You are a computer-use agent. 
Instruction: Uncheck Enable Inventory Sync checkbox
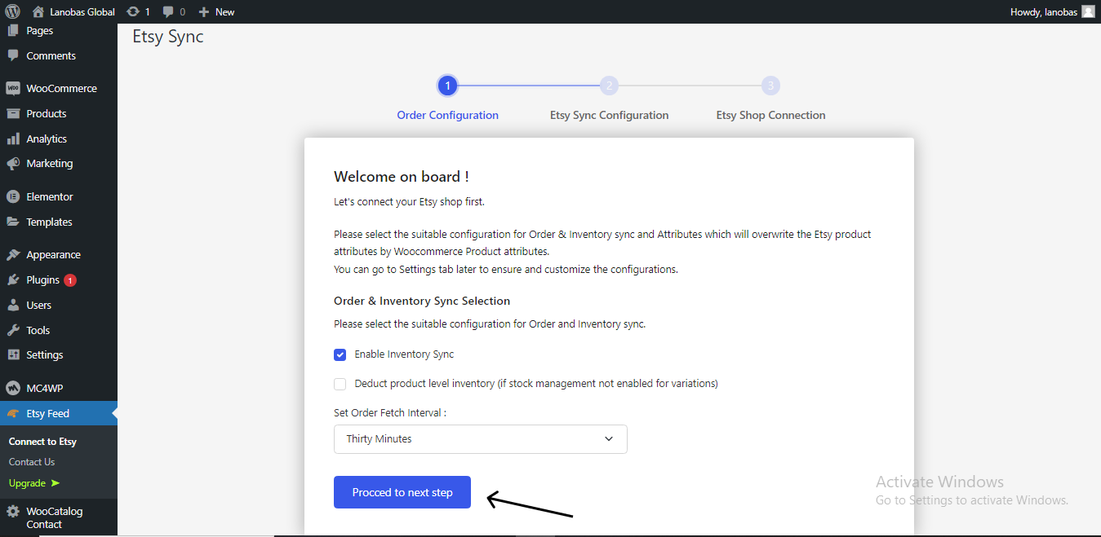(340, 354)
